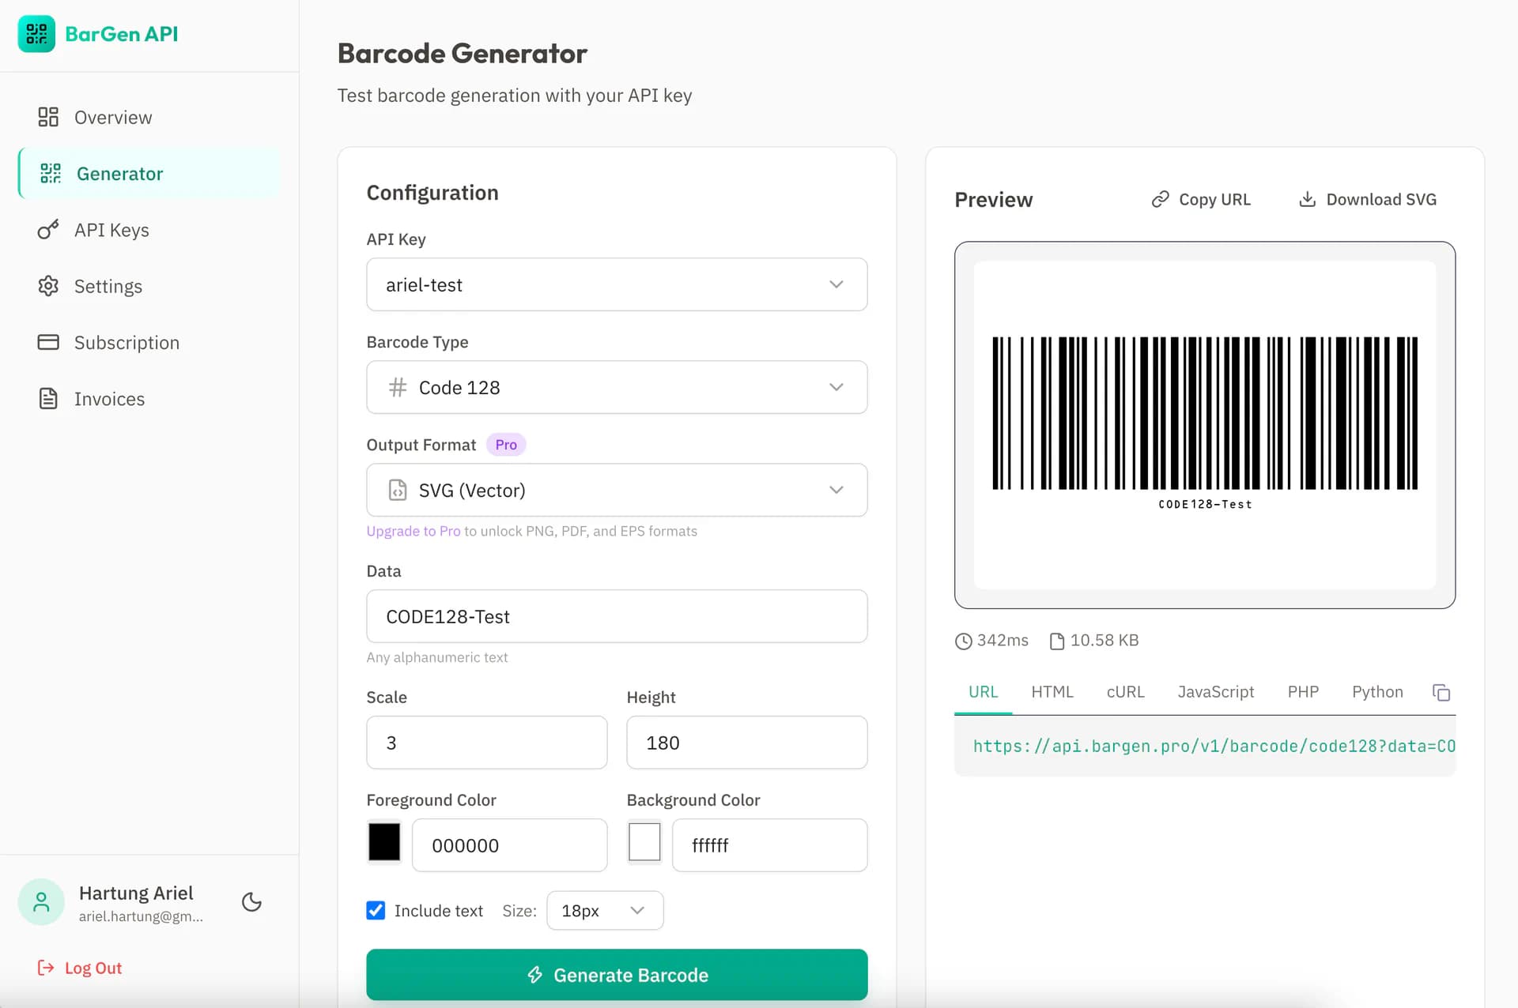The height and width of the screenshot is (1008, 1518).
Task: Click the Hartung Ariel user name
Action: pyautogui.click(x=136, y=893)
